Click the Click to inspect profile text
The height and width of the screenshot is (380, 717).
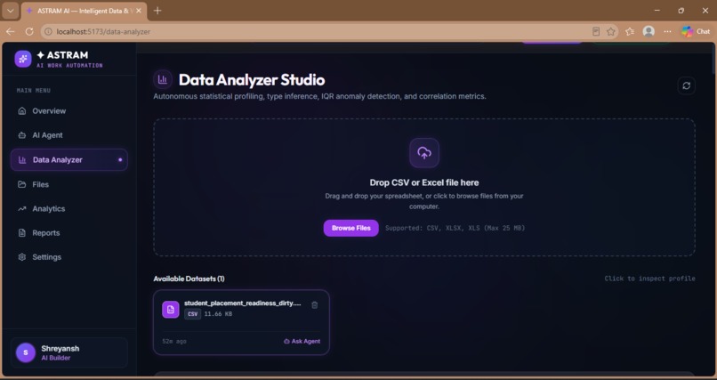[649, 279]
